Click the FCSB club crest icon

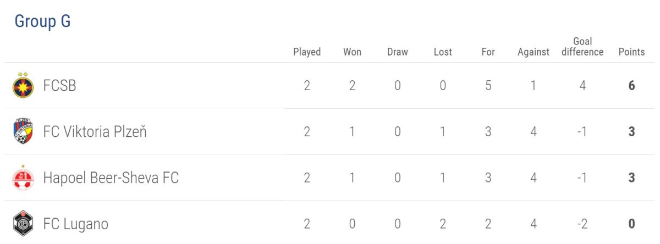click(x=23, y=85)
